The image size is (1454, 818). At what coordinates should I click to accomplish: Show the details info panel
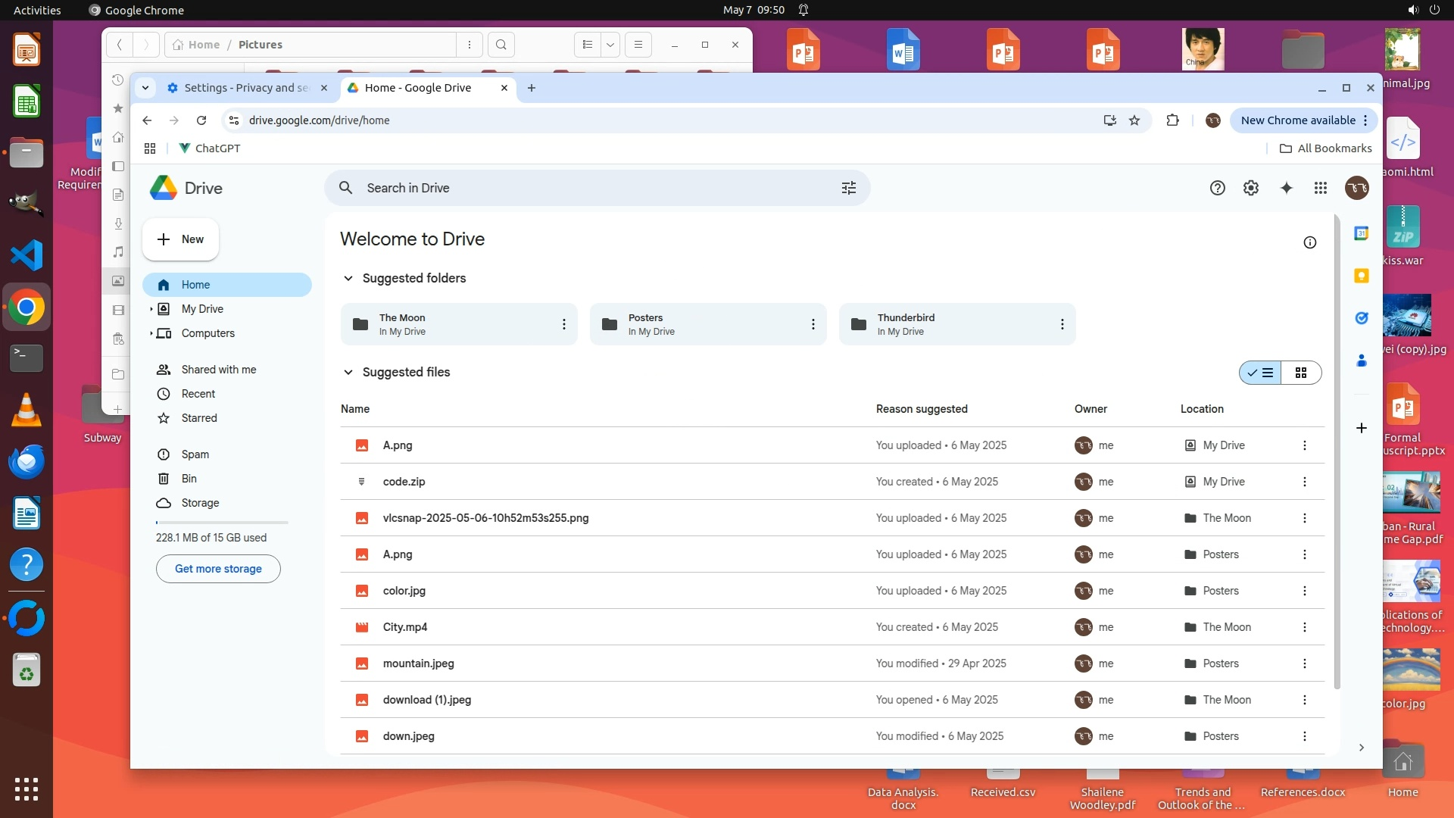(1309, 242)
